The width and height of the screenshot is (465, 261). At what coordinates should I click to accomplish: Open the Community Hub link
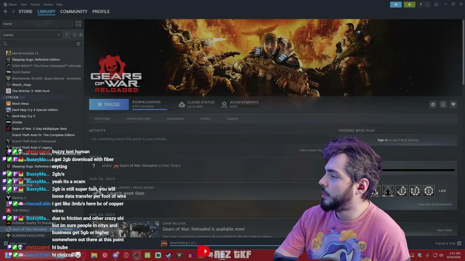[138, 119]
